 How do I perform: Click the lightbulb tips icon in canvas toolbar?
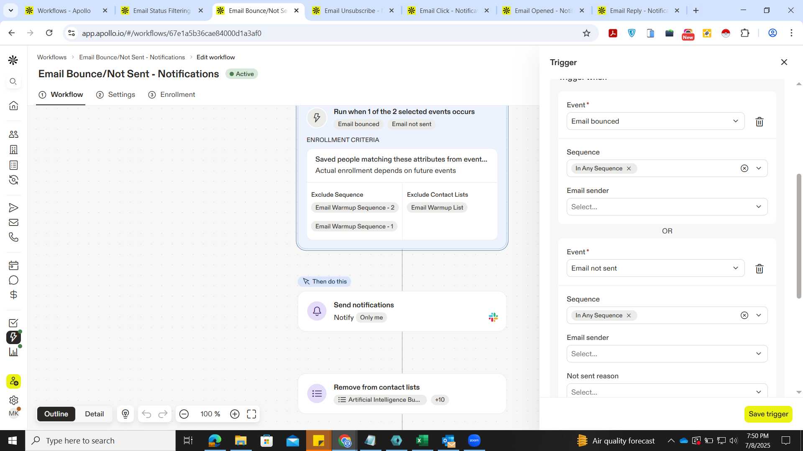pos(125,414)
